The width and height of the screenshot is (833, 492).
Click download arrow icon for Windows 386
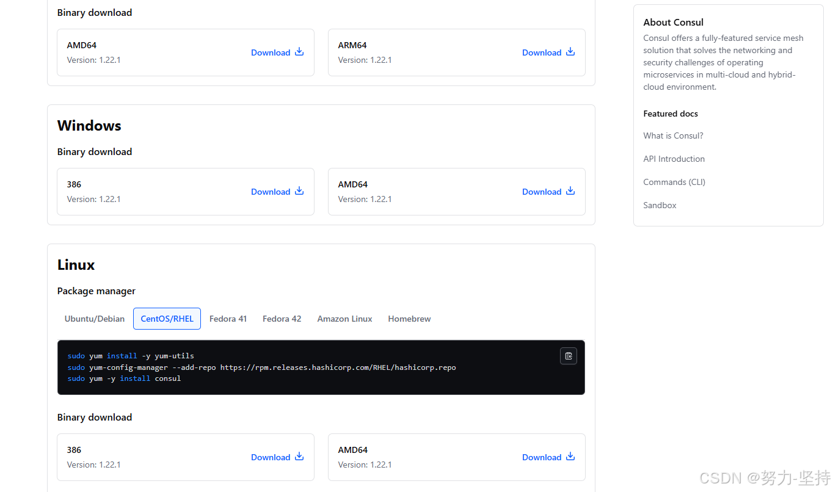pyautogui.click(x=299, y=191)
